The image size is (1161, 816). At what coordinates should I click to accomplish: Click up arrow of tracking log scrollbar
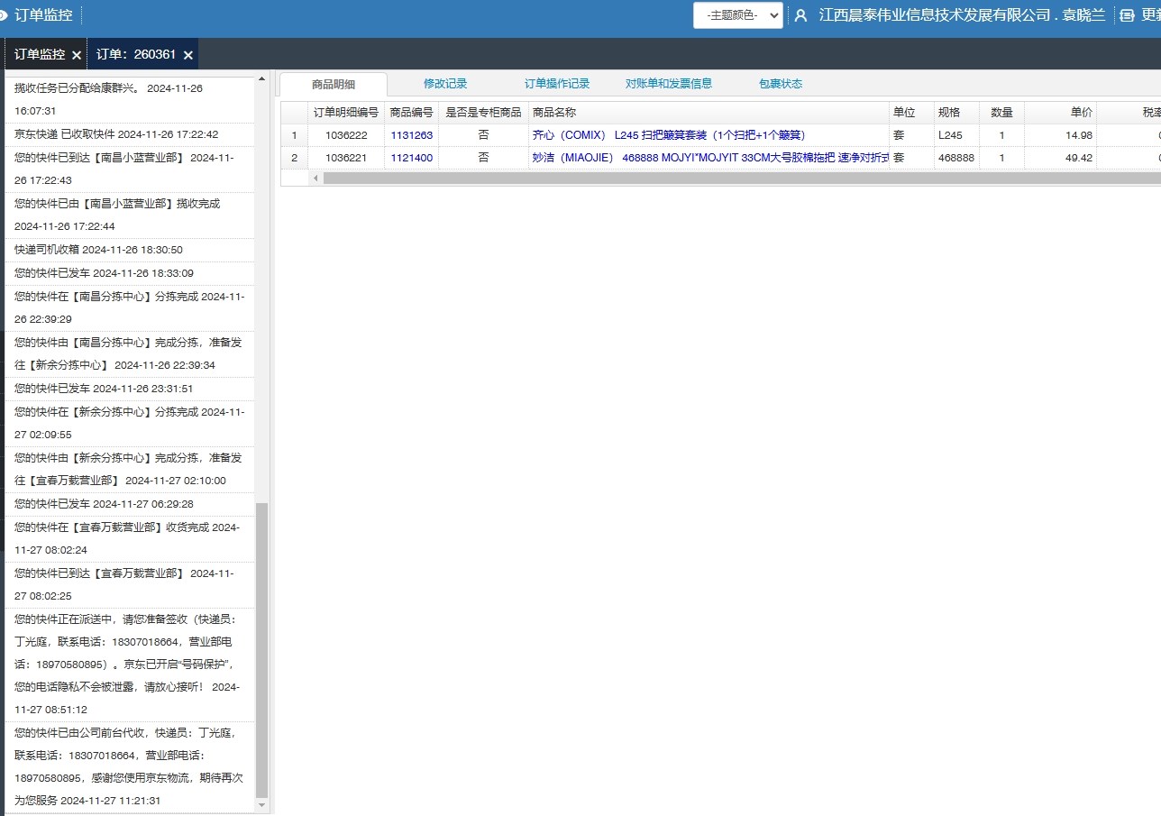point(262,79)
